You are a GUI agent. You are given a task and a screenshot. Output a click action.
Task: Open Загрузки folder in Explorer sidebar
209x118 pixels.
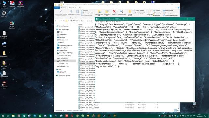point(61,37)
